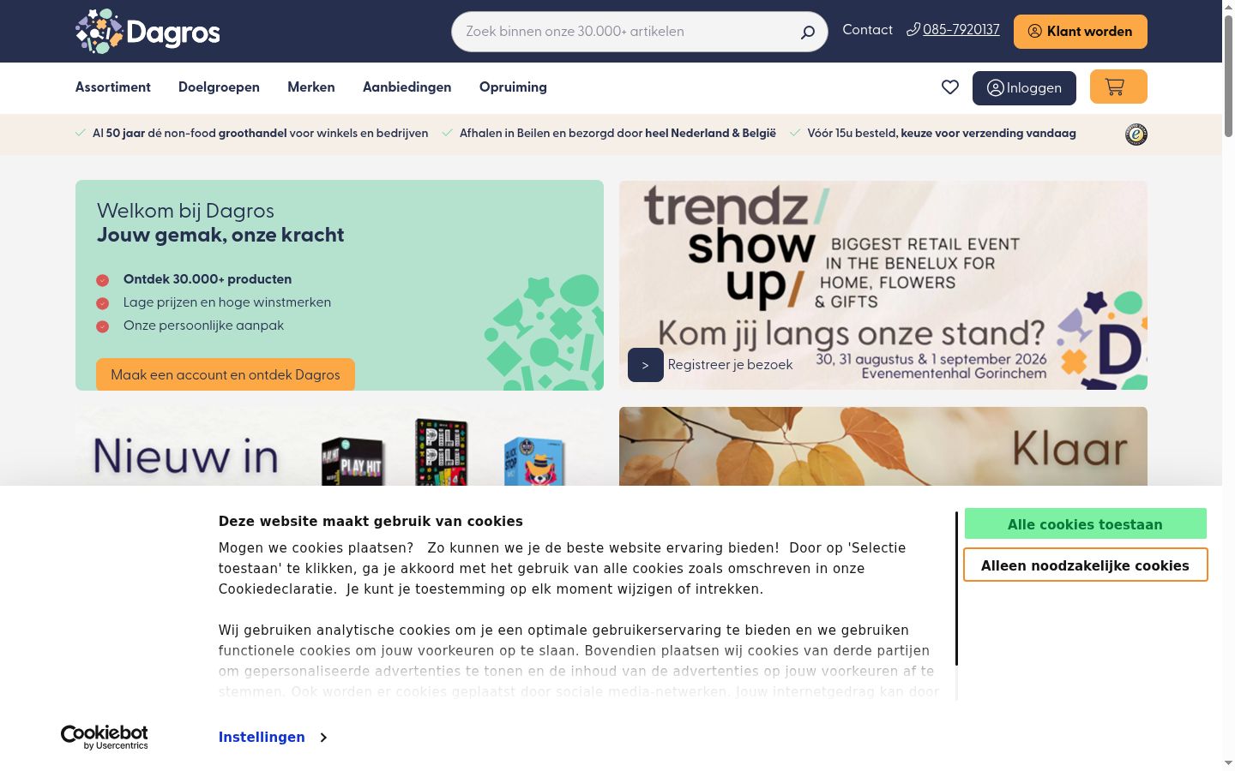Click the Trusted Shops badge icon

tap(1136, 134)
